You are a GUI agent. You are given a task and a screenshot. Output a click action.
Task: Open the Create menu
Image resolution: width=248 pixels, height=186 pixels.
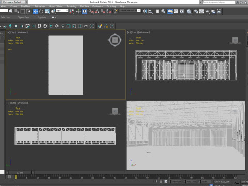(x=13, y=6)
